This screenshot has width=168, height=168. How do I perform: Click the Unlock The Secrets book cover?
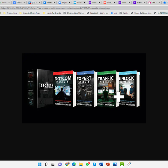tap(129, 89)
